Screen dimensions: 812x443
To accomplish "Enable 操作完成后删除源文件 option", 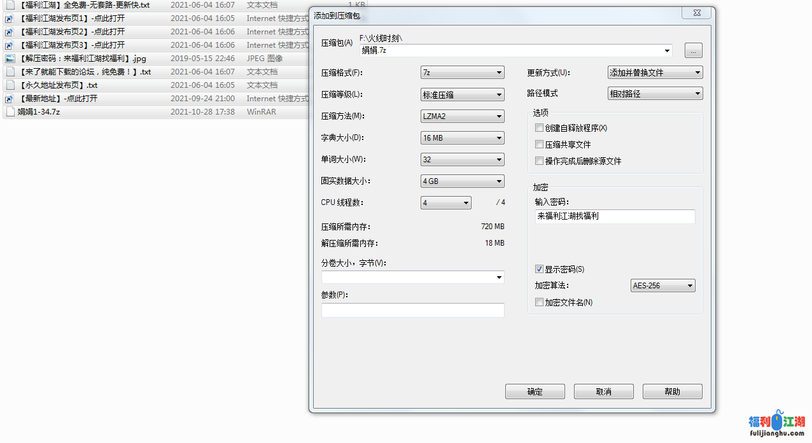I will [540, 161].
